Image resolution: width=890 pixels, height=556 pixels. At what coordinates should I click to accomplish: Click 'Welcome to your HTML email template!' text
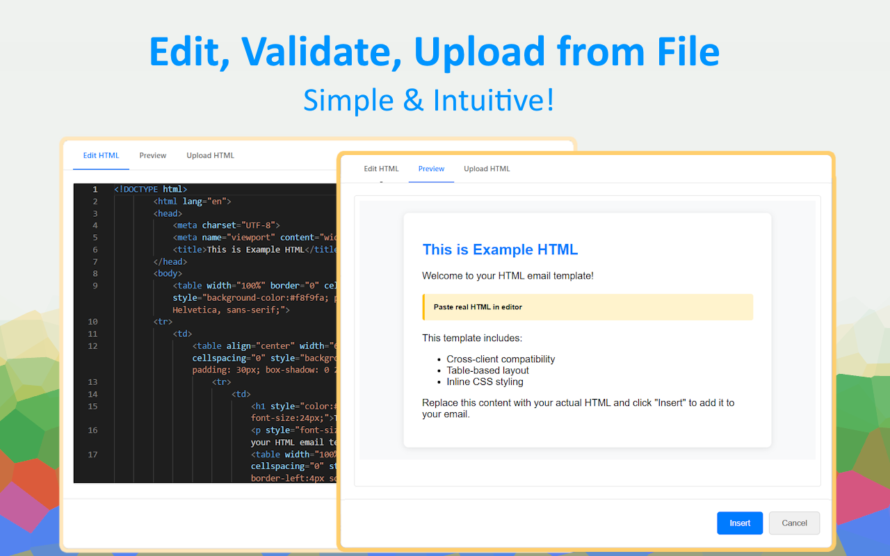pyautogui.click(x=508, y=276)
